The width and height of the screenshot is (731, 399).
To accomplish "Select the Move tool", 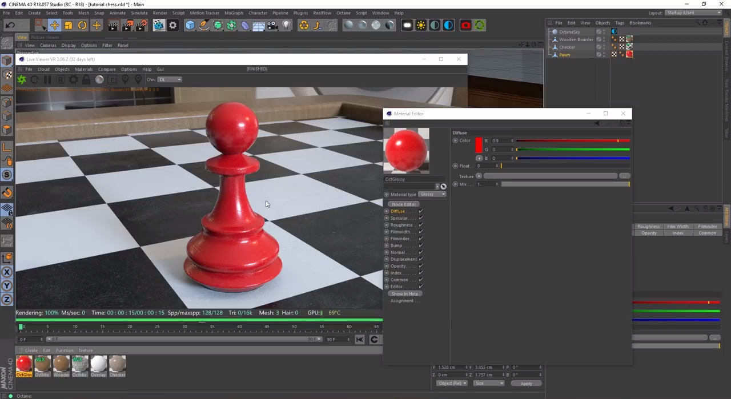I will click(54, 25).
